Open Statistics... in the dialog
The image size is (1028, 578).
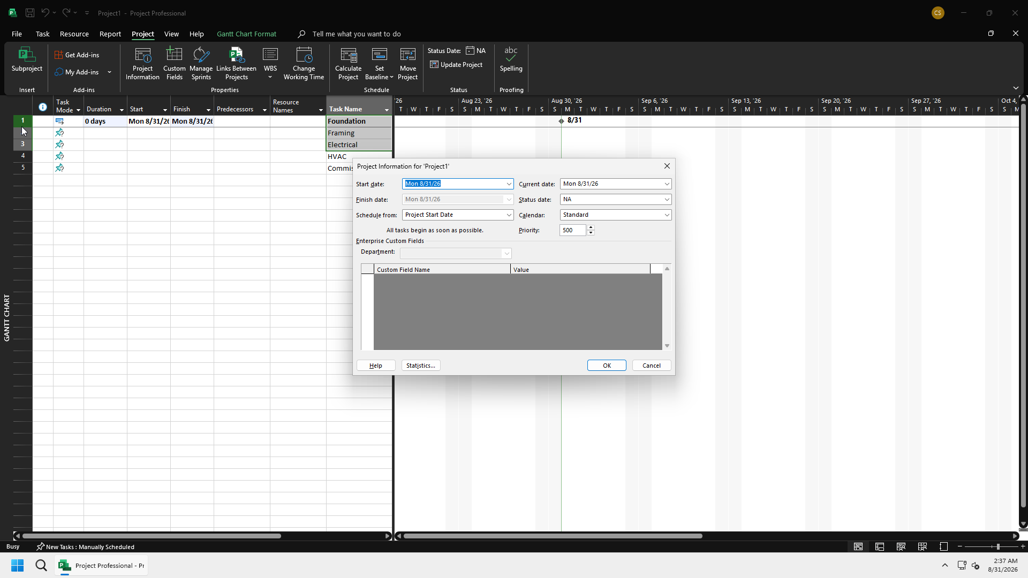point(421,366)
